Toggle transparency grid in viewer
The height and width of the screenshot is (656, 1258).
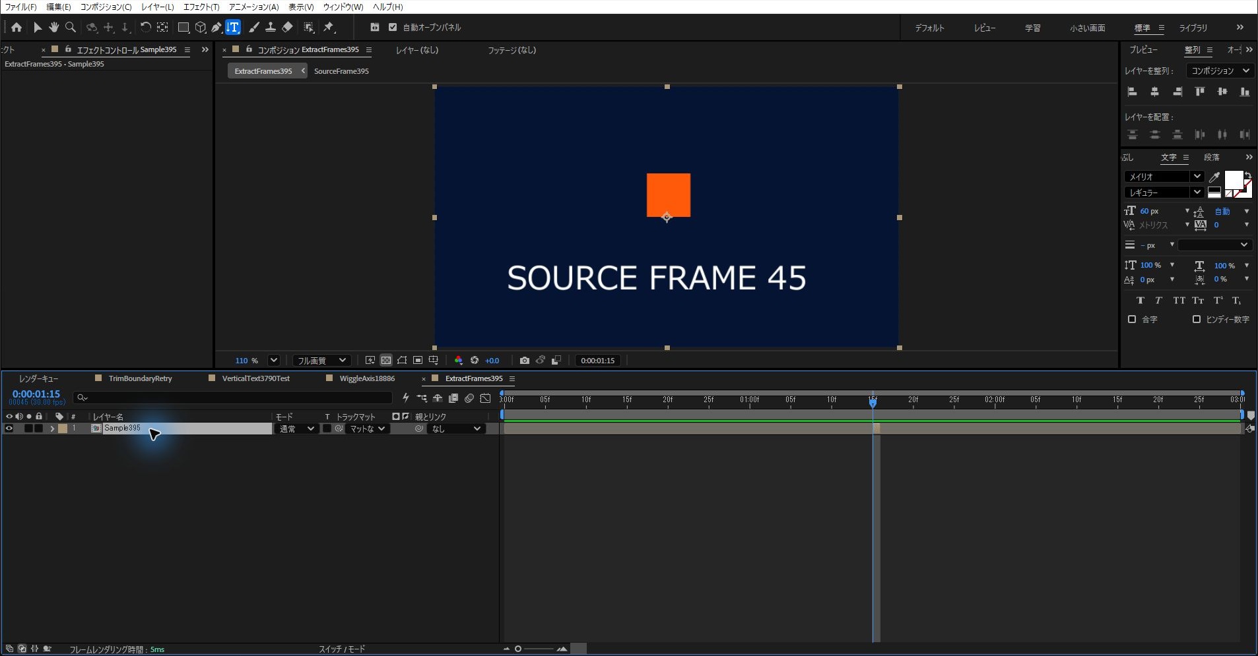(x=386, y=361)
